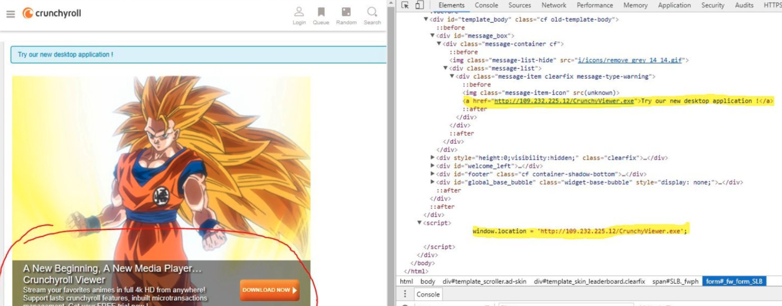Open the hamburger menu on Crunchyroll
This screenshot has height=306, width=782.
click(x=11, y=14)
